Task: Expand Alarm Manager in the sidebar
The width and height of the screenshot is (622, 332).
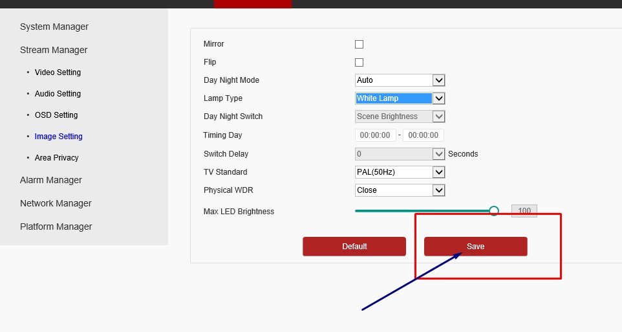Action: coord(51,180)
